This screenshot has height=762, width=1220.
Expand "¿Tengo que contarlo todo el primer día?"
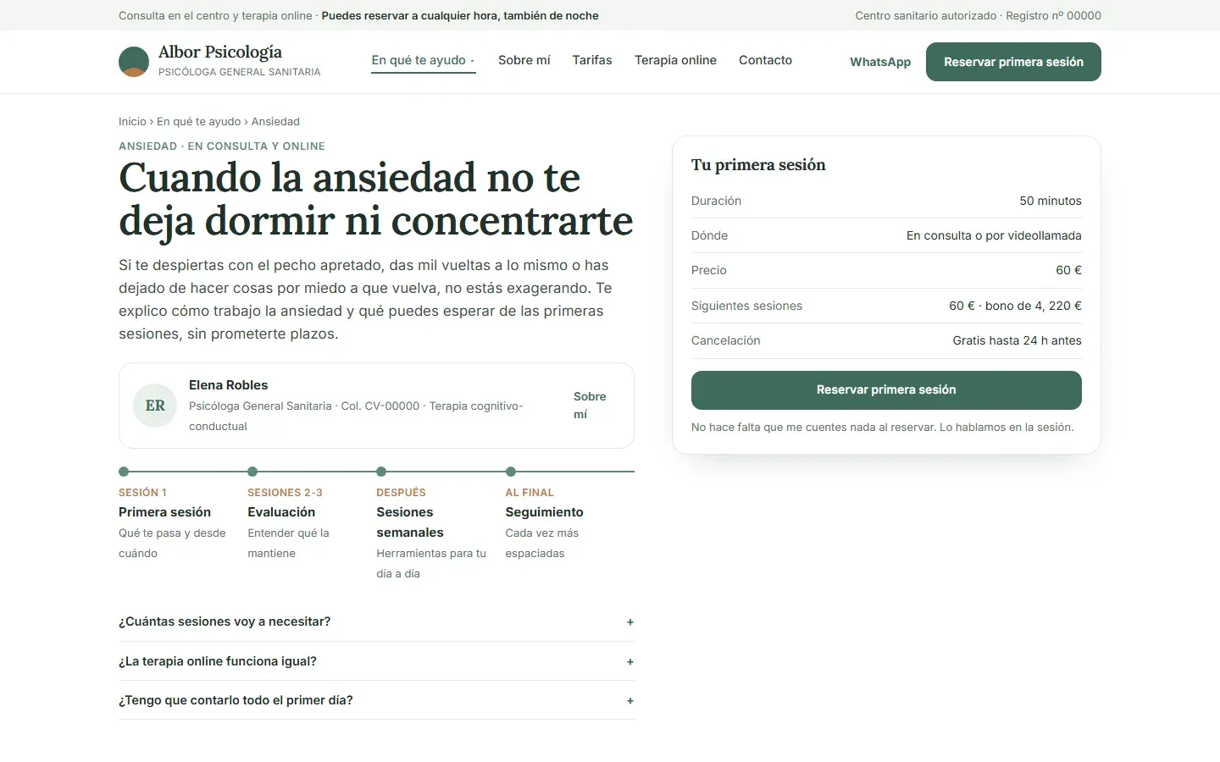click(x=376, y=700)
